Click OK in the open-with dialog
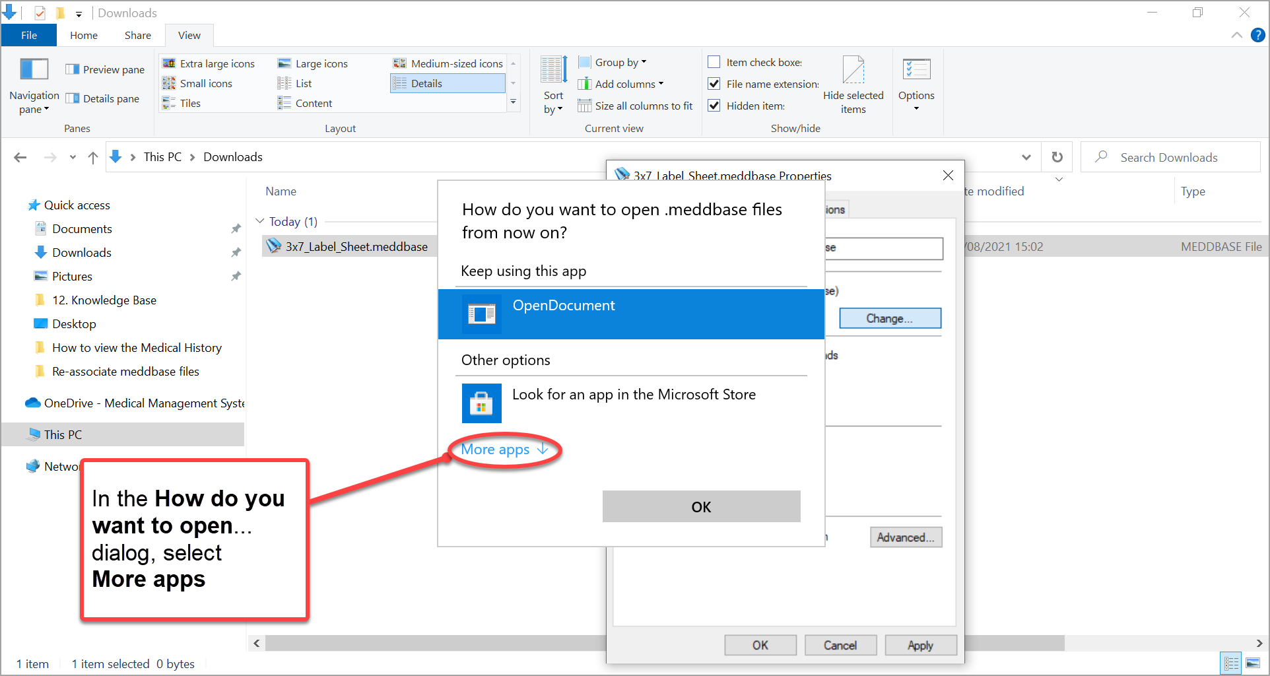This screenshot has height=676, width=1270. [x=701, y=506]
